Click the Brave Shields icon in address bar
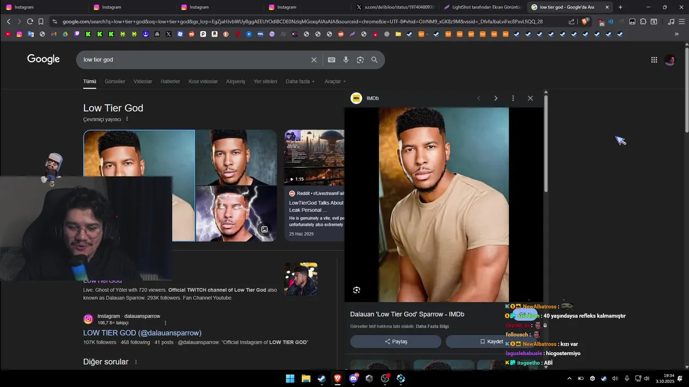This screenshot has width=689, height=387. (x=585, y=21)
